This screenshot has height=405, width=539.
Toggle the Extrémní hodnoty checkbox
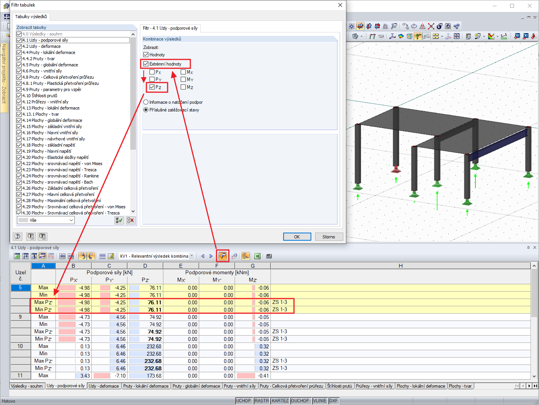[x=146, y=64]
